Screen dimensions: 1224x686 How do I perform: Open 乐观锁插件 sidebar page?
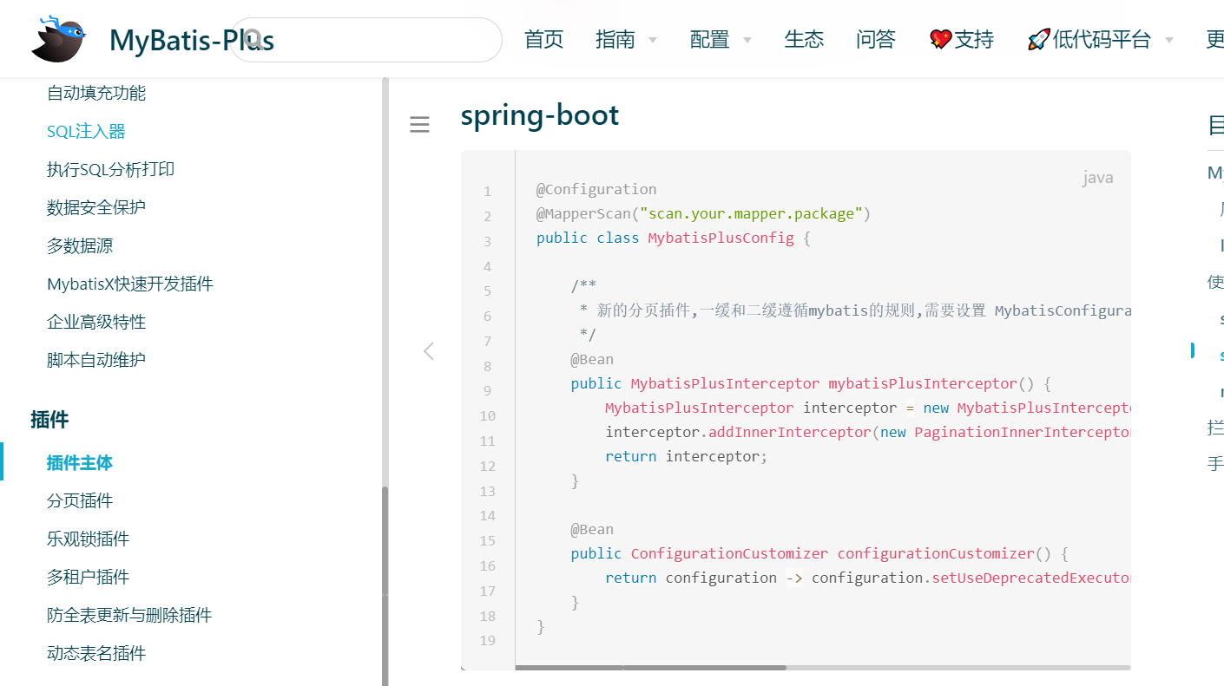88,539
